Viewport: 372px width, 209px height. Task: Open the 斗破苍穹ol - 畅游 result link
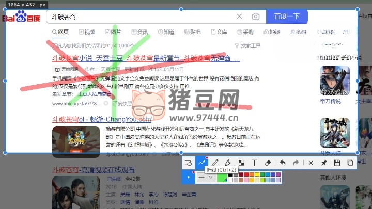tap(102, 119)
